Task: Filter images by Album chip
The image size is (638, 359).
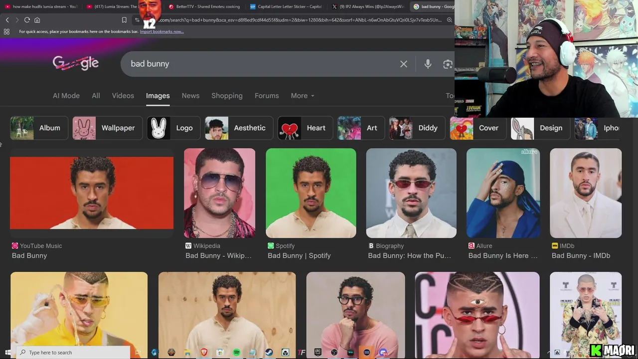Action: click(x=39, y=128)
